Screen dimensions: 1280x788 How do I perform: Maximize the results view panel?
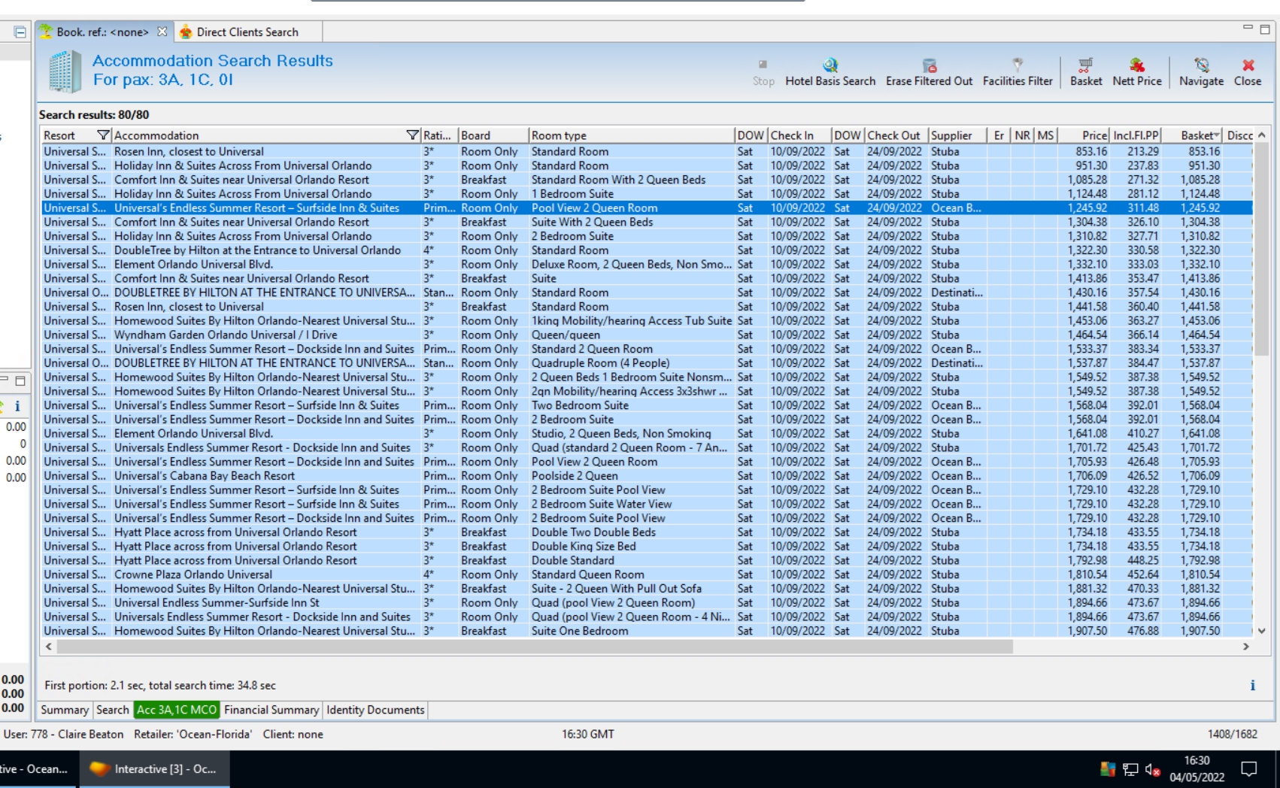pos(1265,29)
